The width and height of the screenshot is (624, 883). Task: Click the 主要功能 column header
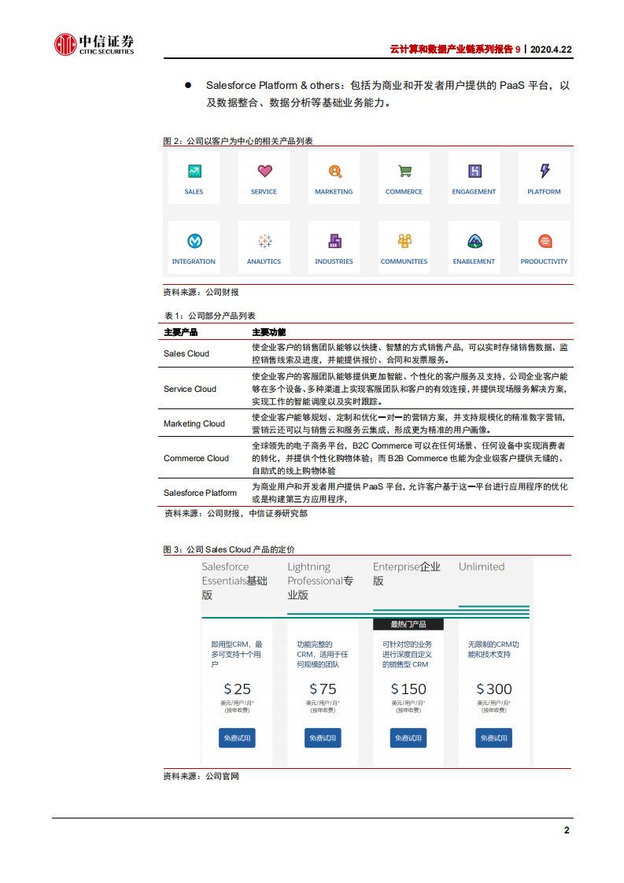point(268,332)
